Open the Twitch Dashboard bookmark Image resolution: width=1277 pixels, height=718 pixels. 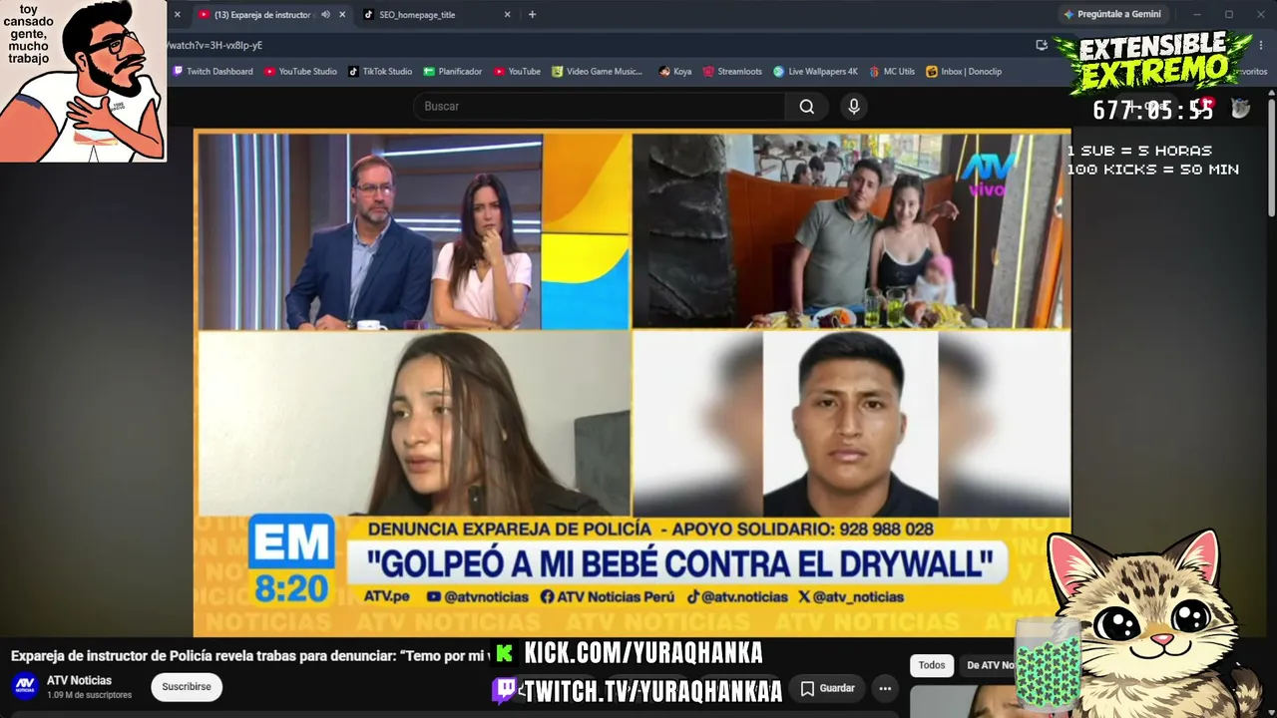coord(213,72)
